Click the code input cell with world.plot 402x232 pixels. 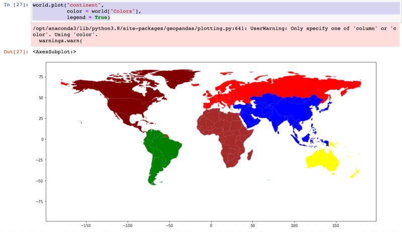point(216,11)
